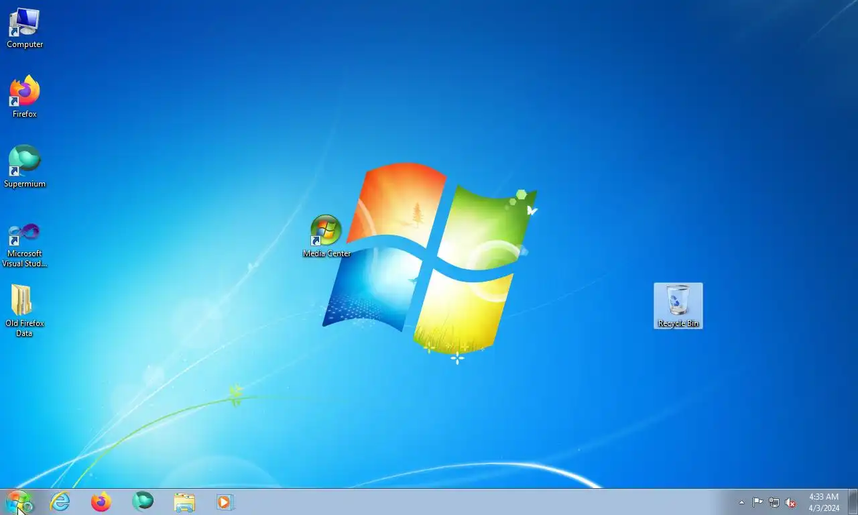The width and height of the screenshot is (858, 515).
Task: Open the Action Center flag icon
Action: click(757, 502)
